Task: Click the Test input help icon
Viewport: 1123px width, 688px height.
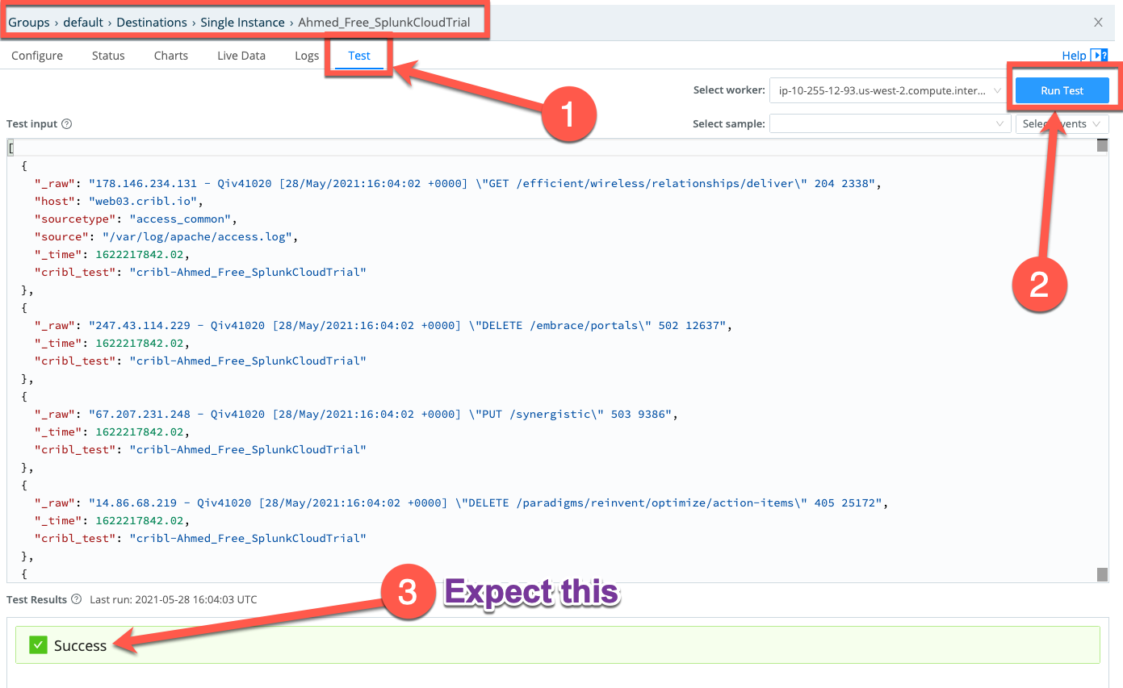Action: pos(65,123)
